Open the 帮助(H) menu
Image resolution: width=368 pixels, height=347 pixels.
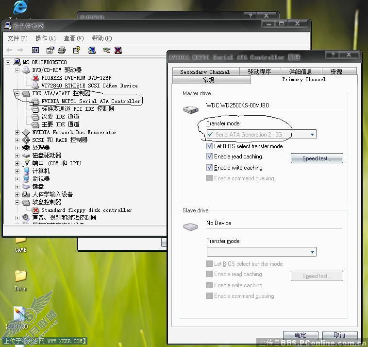pos(102,38)
